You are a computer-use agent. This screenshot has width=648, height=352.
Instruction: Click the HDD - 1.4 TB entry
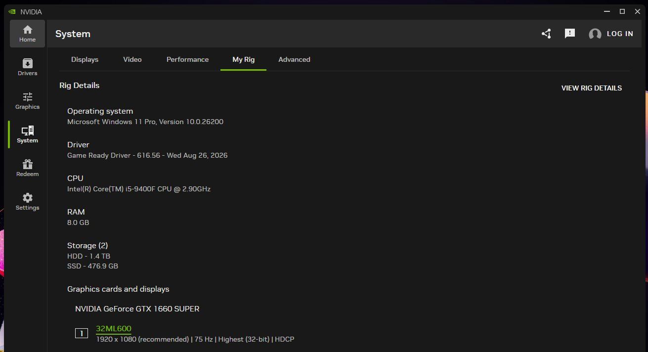pyautogui.click(x=88, y=256)
